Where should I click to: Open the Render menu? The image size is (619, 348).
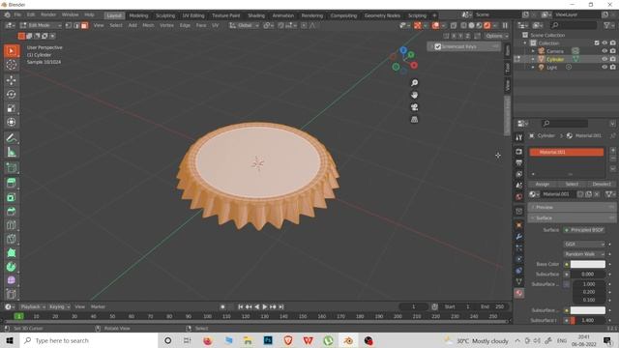(x=48, y=14)
